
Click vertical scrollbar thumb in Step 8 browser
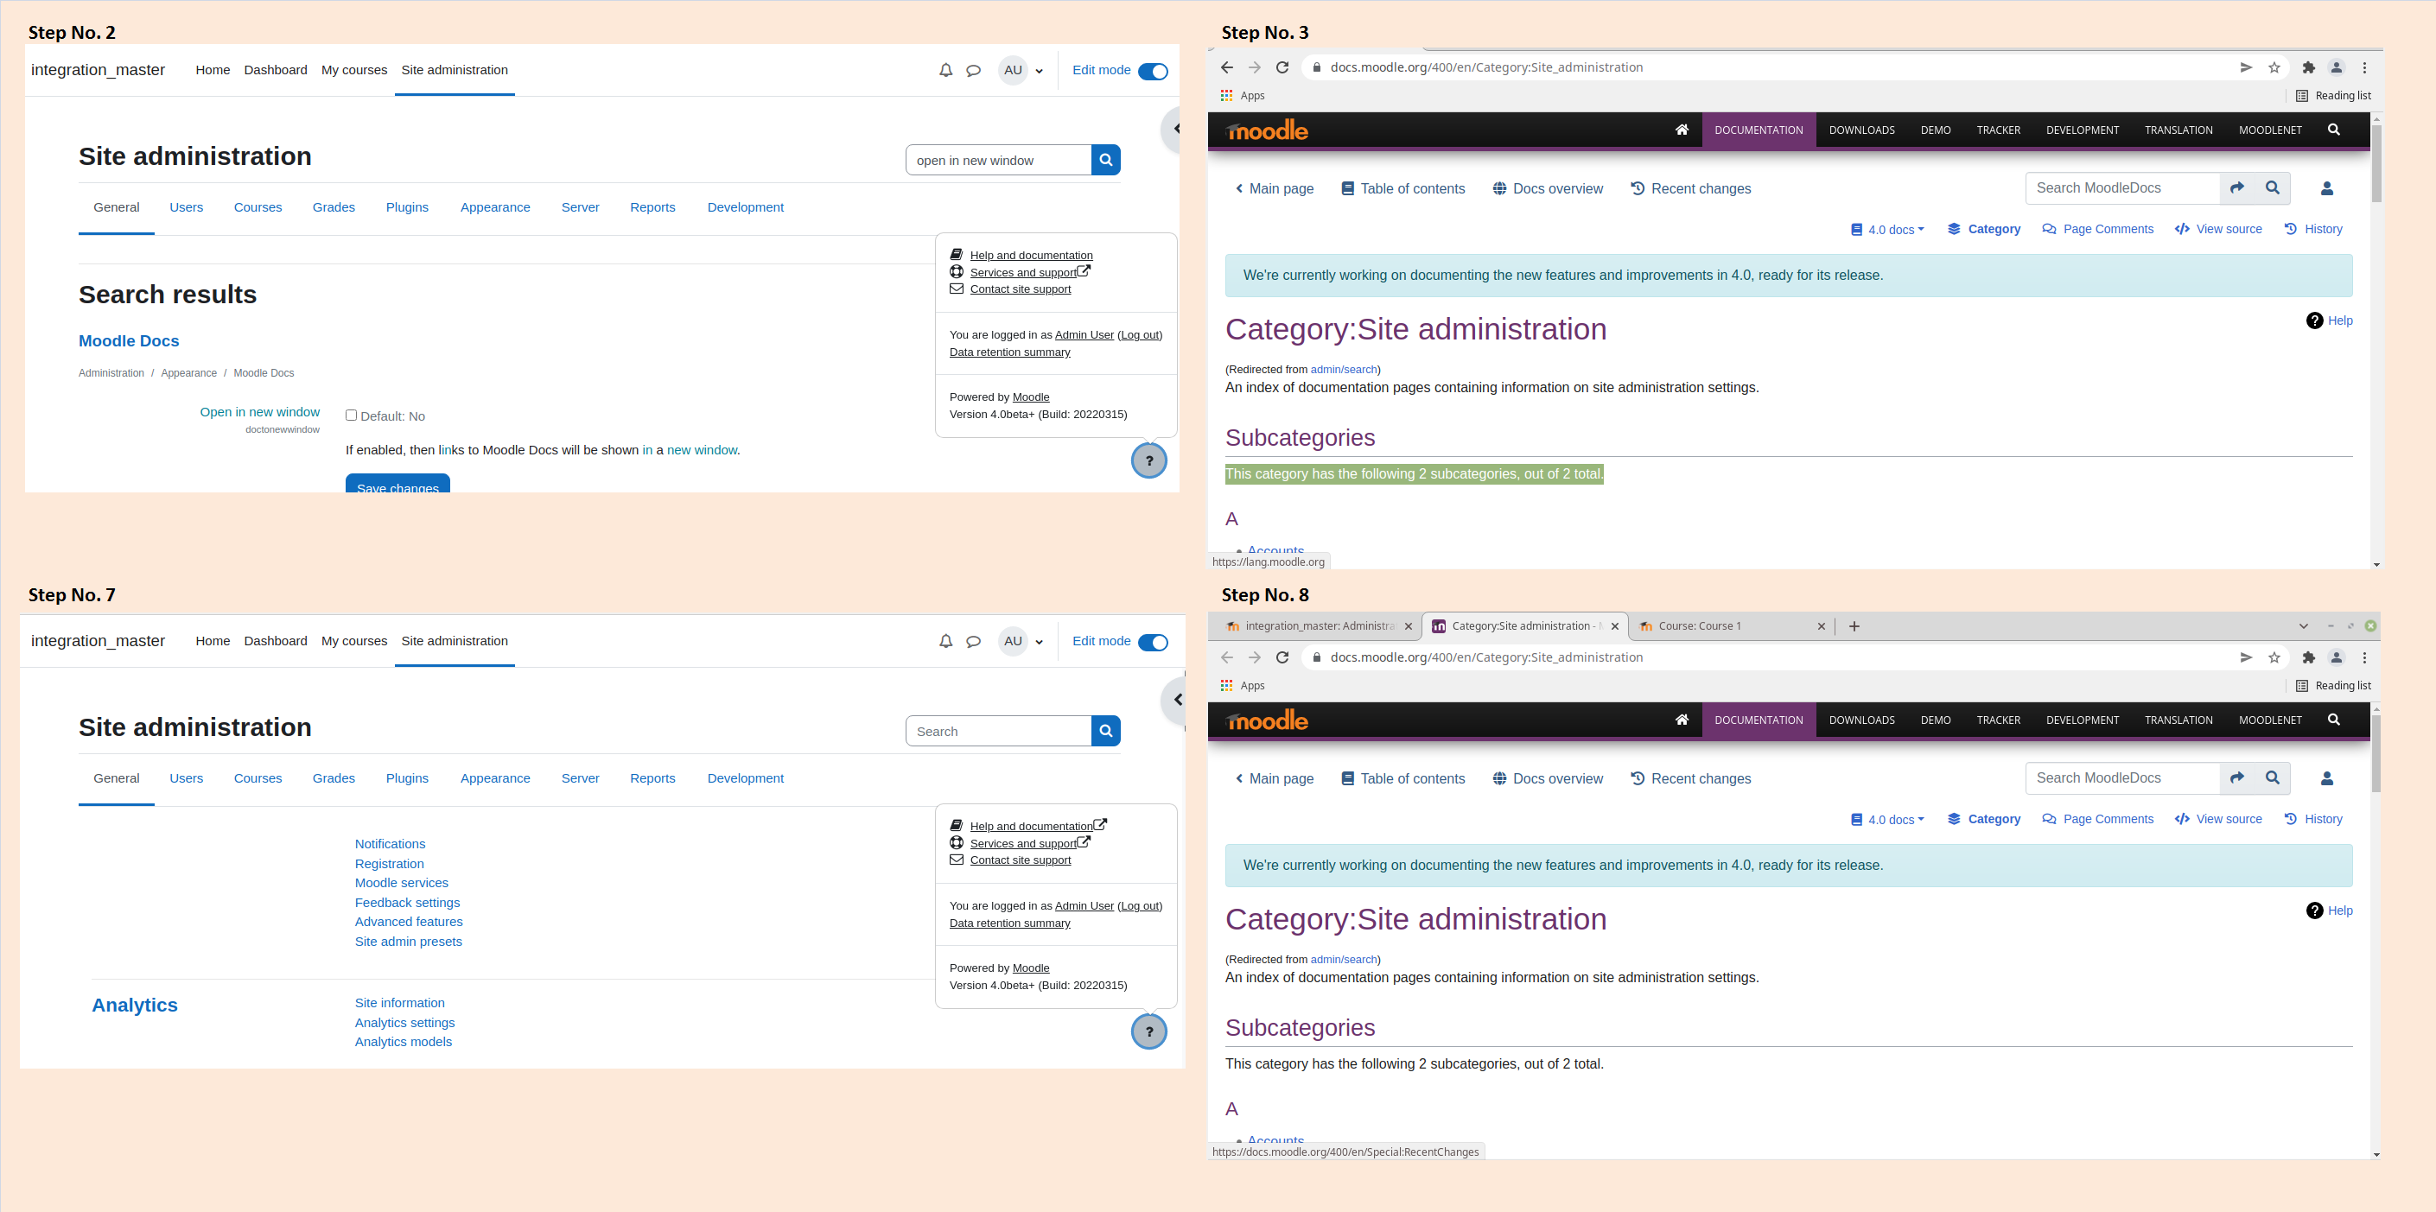click(x=2376, y=752)
